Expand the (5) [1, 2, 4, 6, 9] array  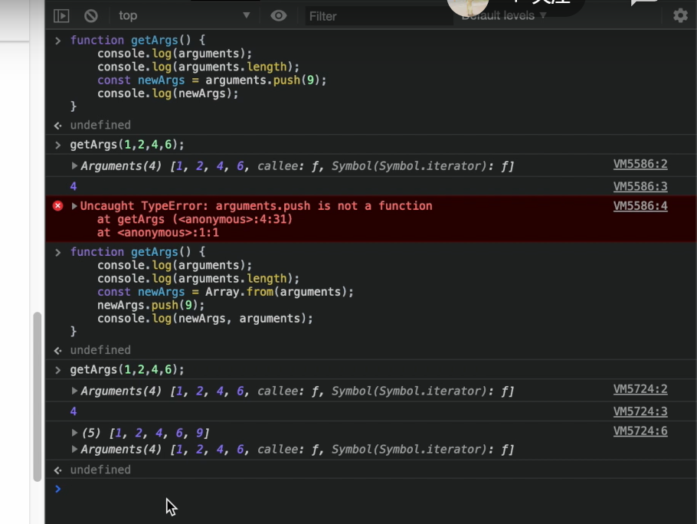[75, 432]
